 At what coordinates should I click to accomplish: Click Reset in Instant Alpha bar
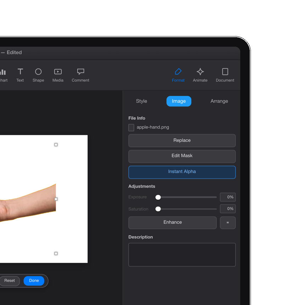point(10,281)
